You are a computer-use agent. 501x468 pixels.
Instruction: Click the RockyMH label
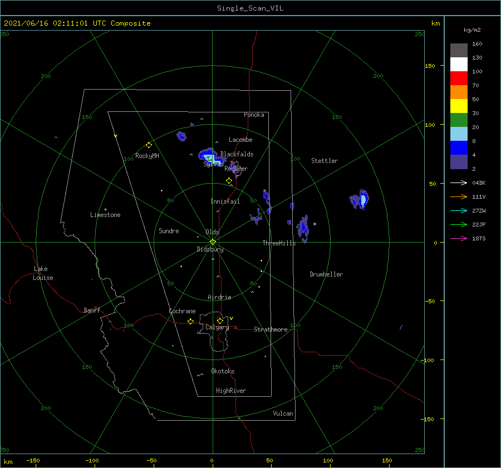pos(147,156)
